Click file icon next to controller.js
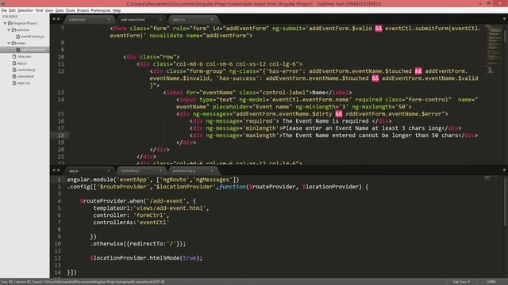508x285 pixels. pos(14,70)
